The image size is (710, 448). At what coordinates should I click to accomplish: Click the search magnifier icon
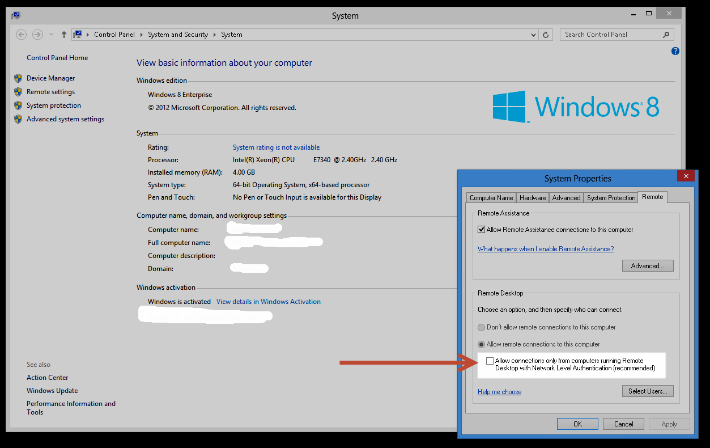coord(666,35)
